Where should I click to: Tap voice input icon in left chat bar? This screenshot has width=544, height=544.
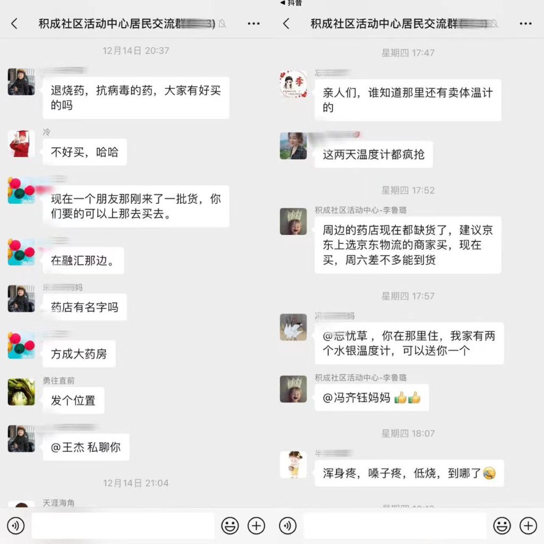click(x=16, y=525)
